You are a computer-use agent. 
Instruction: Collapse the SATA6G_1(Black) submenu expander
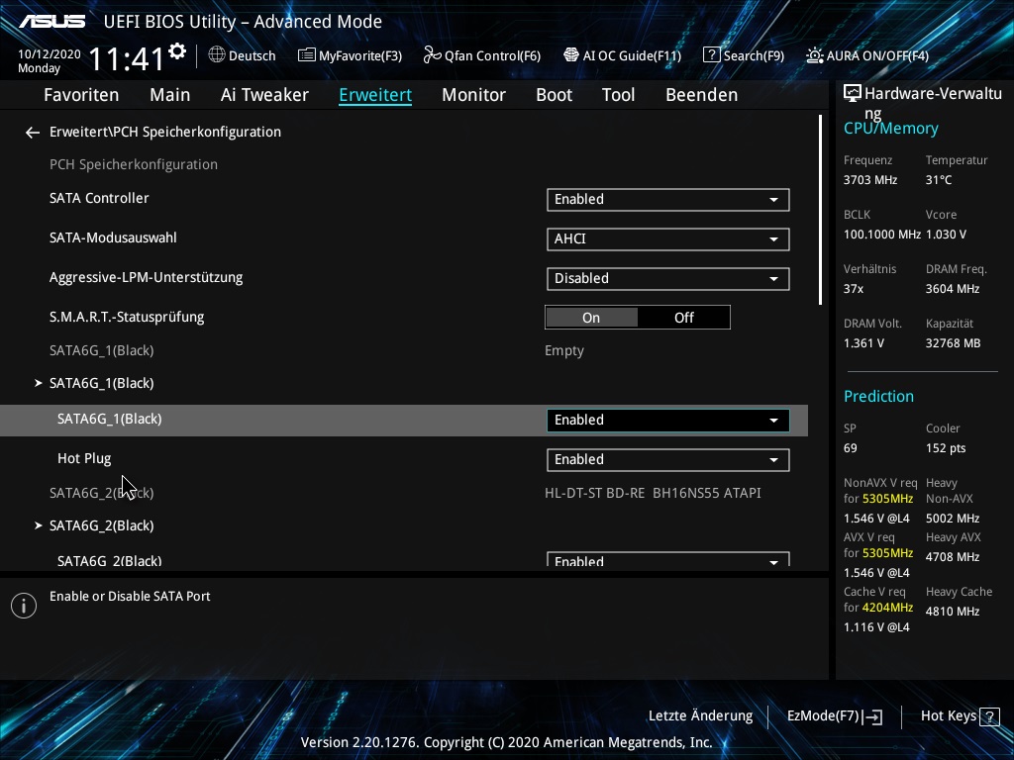click(x=39, y=383)
